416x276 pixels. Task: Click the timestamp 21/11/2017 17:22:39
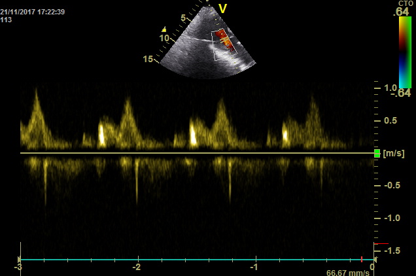(32, 12)
